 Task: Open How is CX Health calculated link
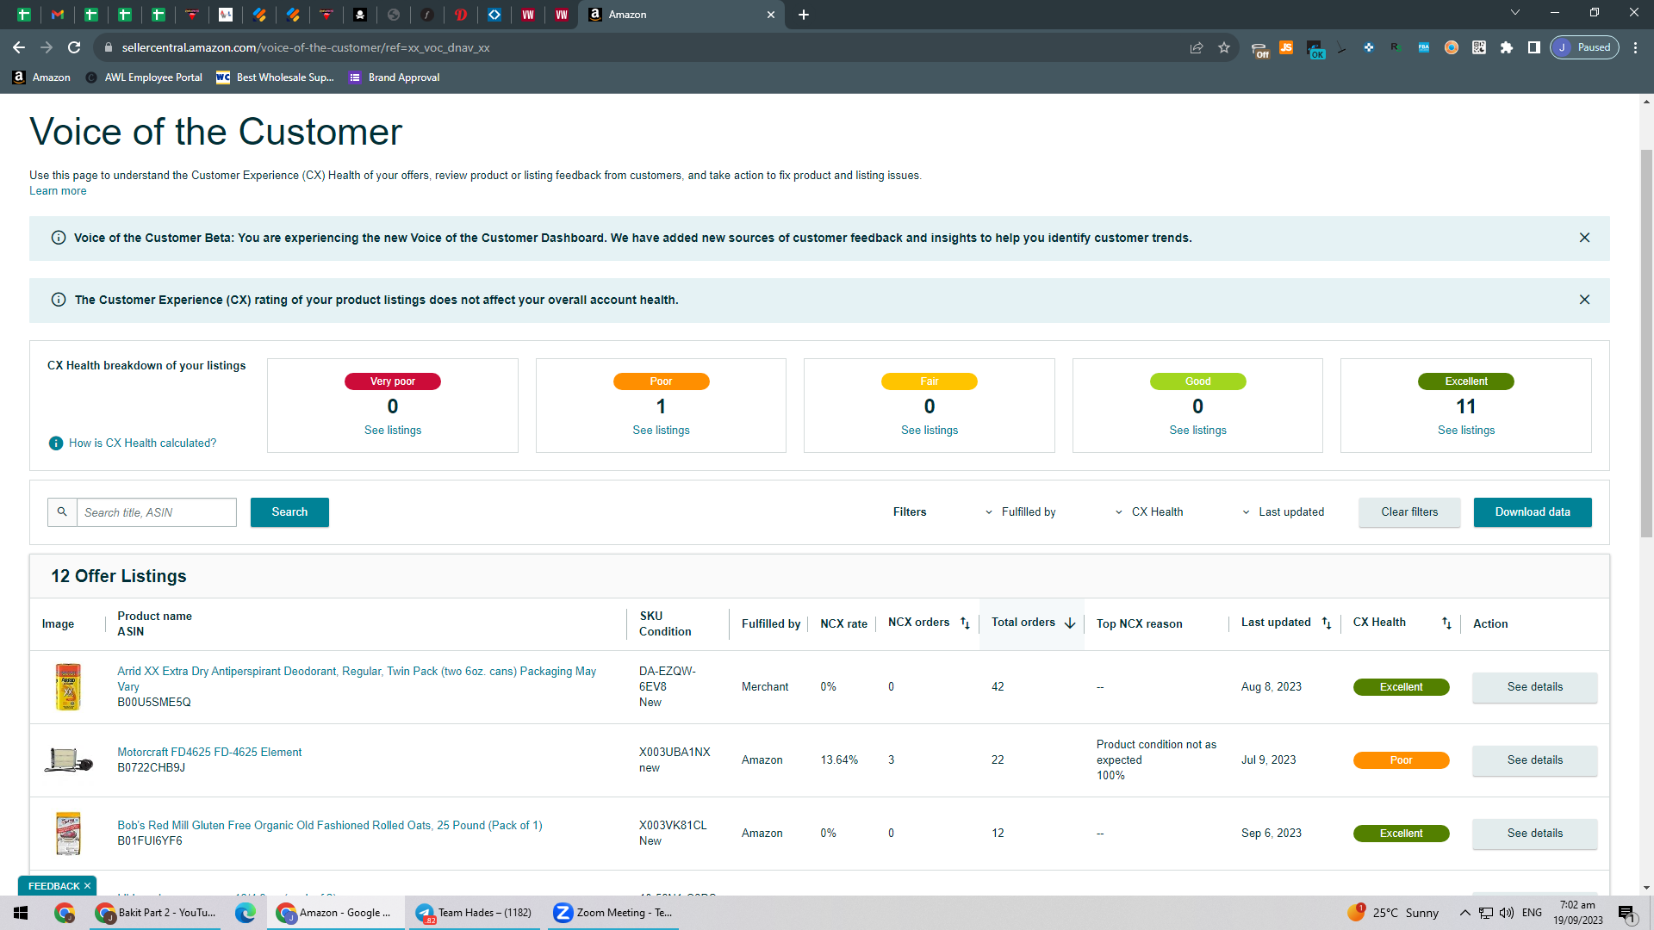coord(142,443)
